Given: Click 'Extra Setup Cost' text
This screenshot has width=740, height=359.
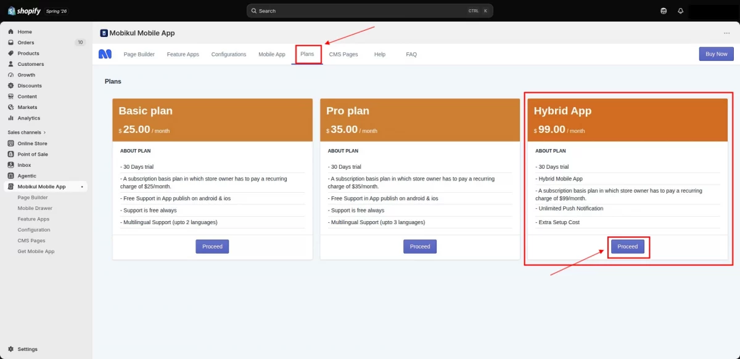Looking at the screenshot, I should pos(557,222).
